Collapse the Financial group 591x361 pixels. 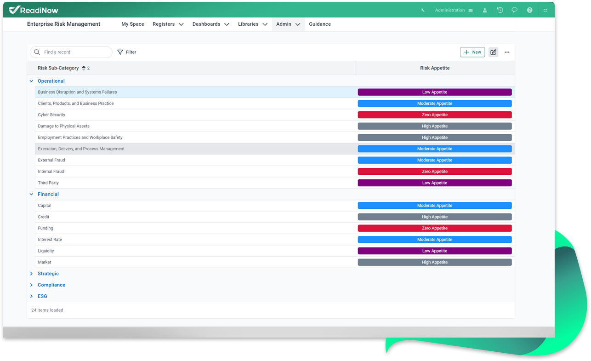pos(32,194)
